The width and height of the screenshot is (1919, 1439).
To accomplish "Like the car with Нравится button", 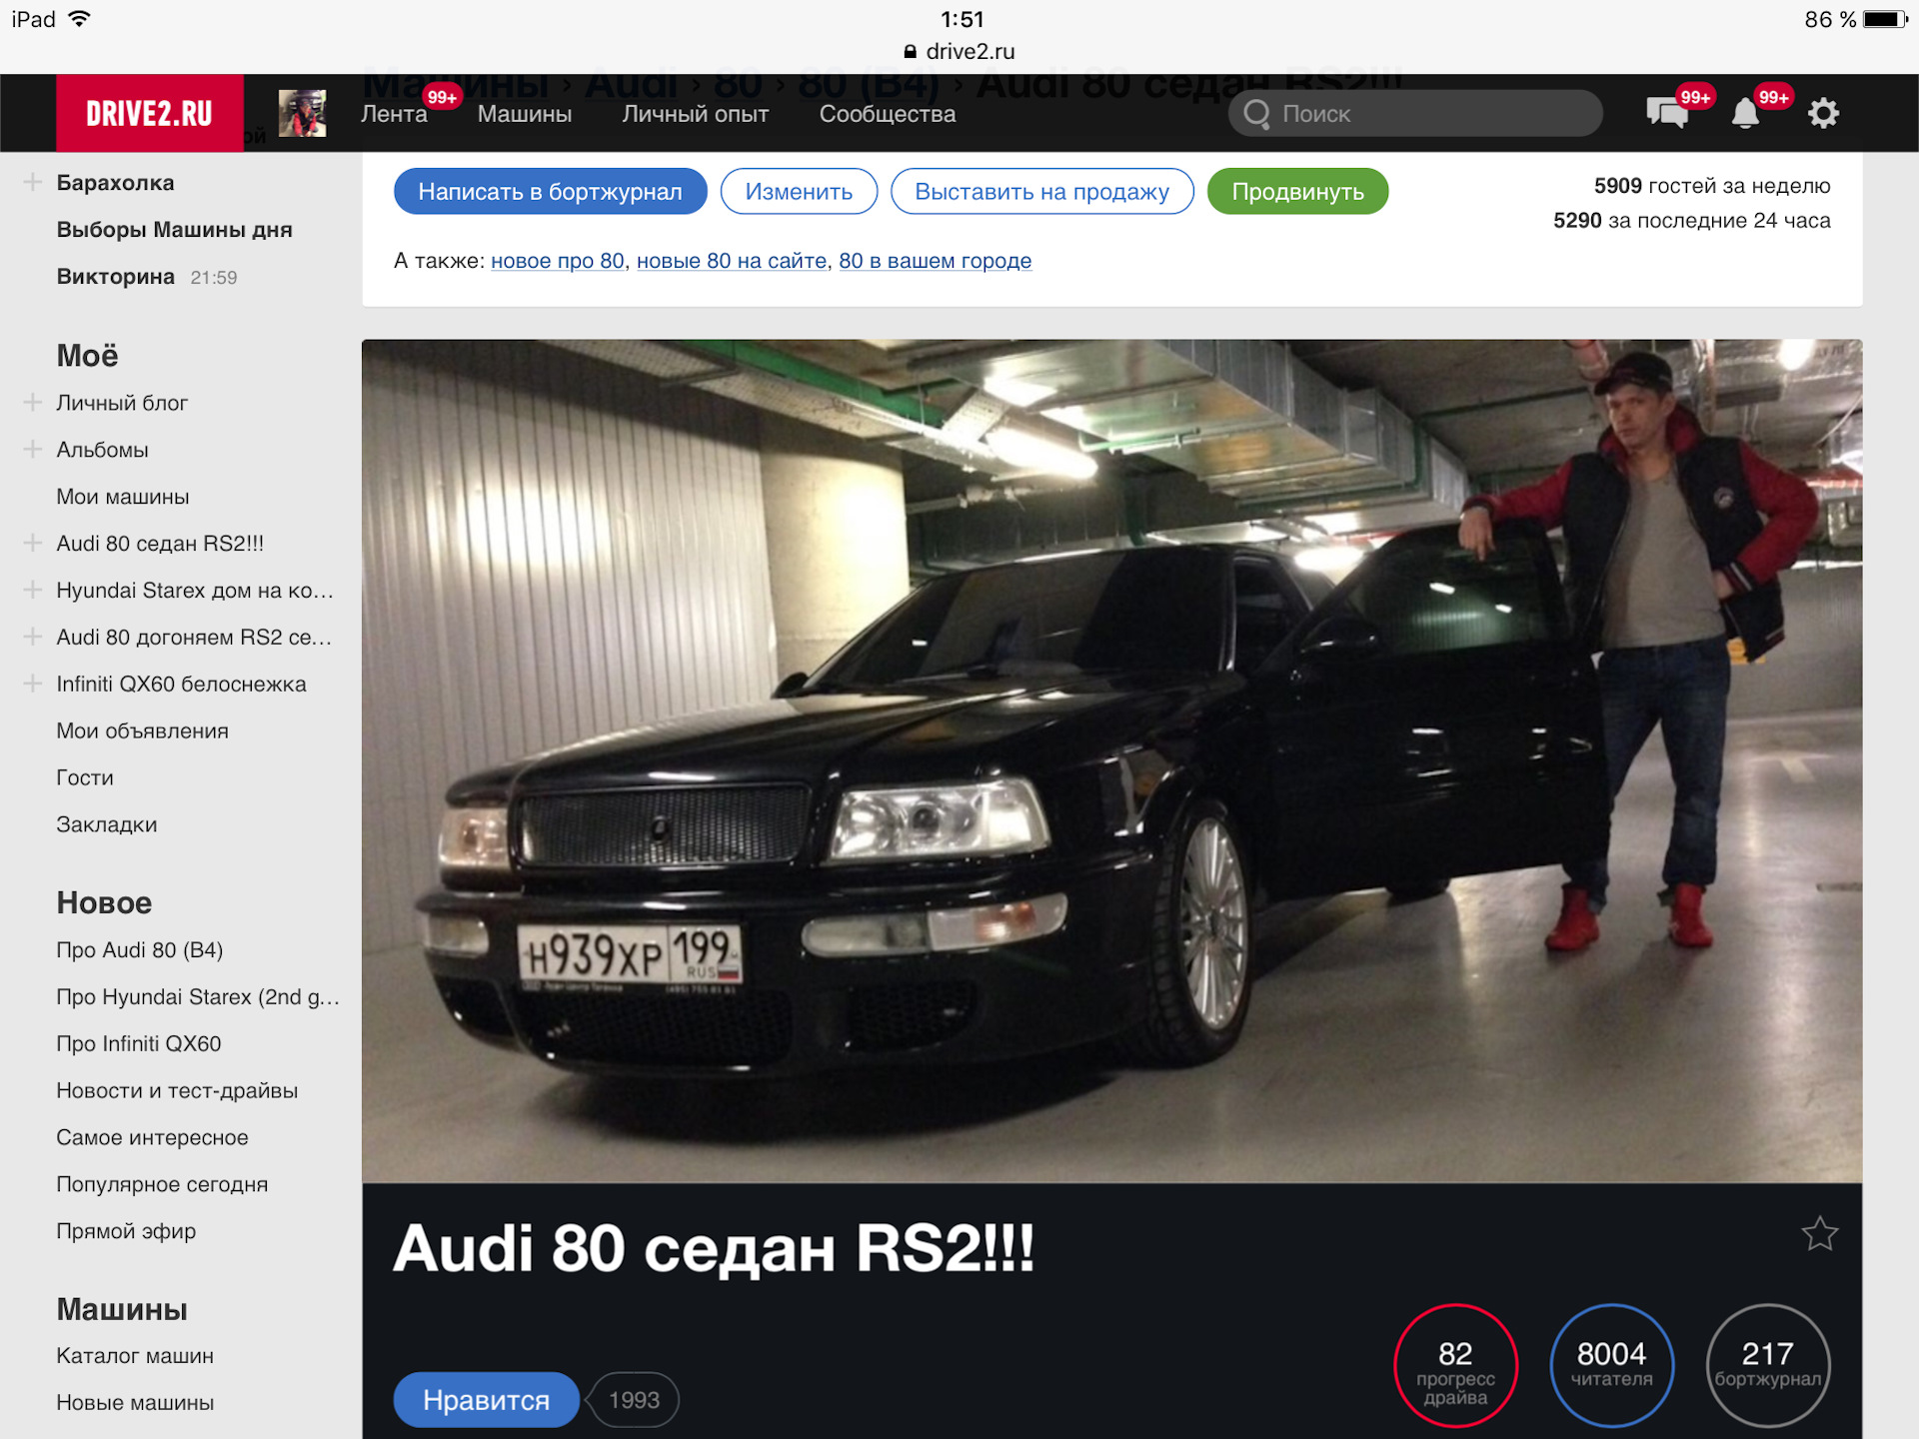I will pyautogui.click(x=486, y=1400).
